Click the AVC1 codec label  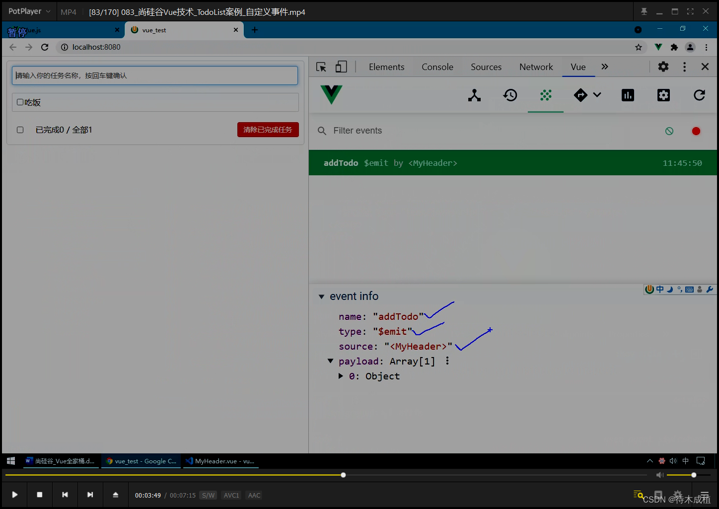pos(231,495)
